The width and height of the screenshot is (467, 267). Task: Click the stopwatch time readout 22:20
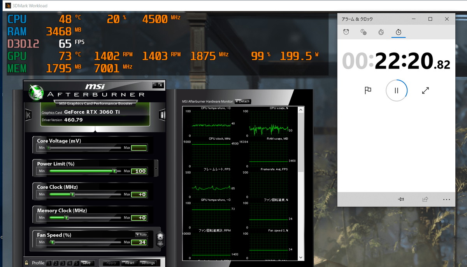click(403, 61)
